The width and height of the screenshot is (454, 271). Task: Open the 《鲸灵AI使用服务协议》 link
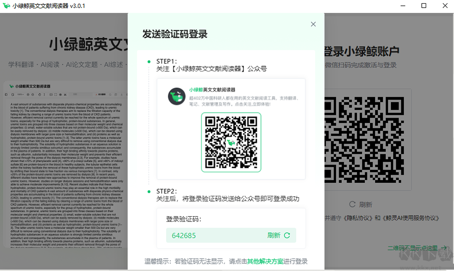point(411,218)
